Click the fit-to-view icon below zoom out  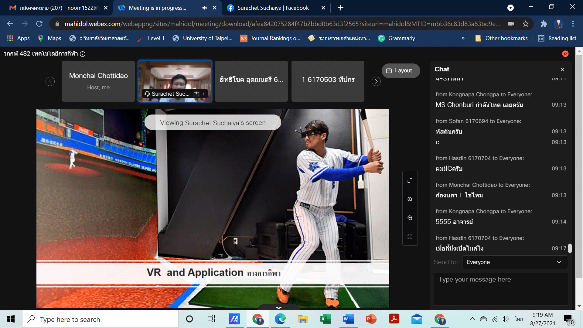(410, 237)
